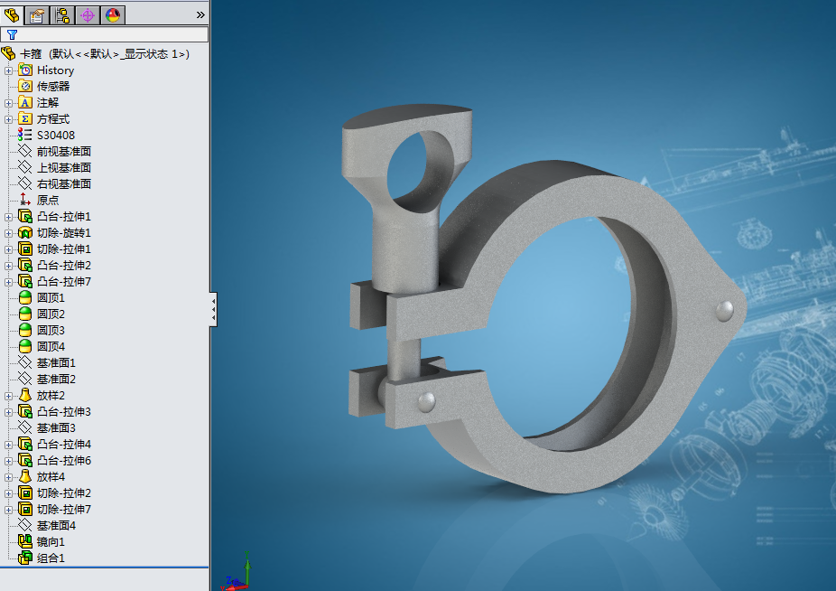Select the 上视基准面 plane icon
This screenshot has width=836, height=591.
coord(25,168)
